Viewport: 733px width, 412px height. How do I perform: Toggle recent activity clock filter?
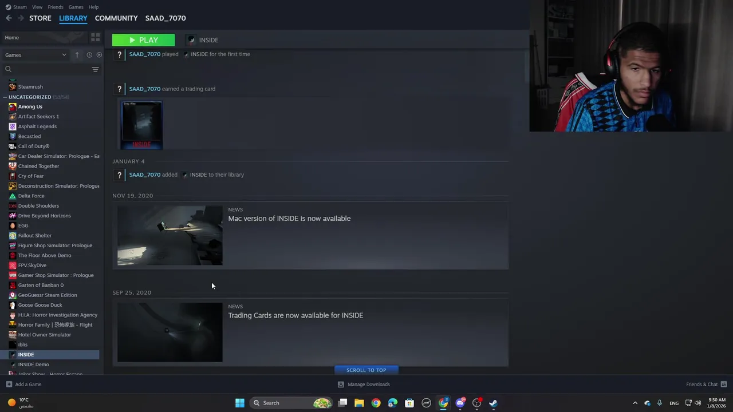coord(89,55)
